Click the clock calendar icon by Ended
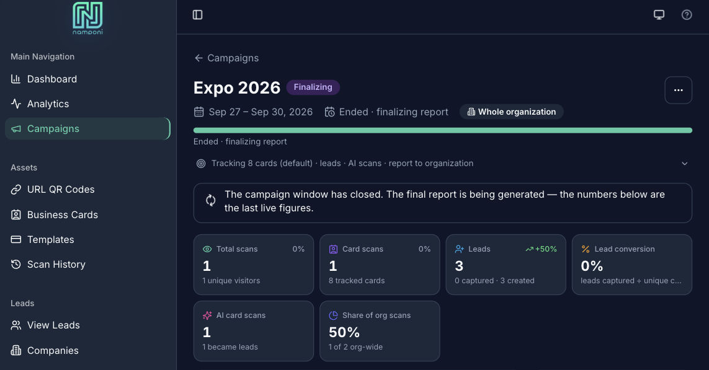The width and height of the screenshot is (709, 370). coord(329,112)
